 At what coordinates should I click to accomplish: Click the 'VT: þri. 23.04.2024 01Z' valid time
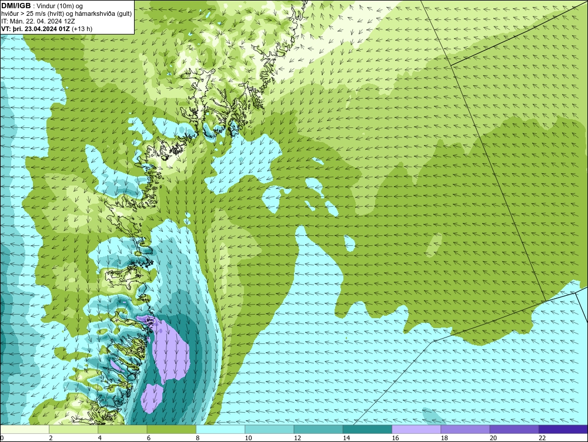point(36,29)
